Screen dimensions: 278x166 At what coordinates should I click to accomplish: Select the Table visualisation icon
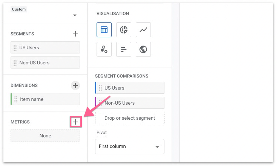(x=104, y=30)
